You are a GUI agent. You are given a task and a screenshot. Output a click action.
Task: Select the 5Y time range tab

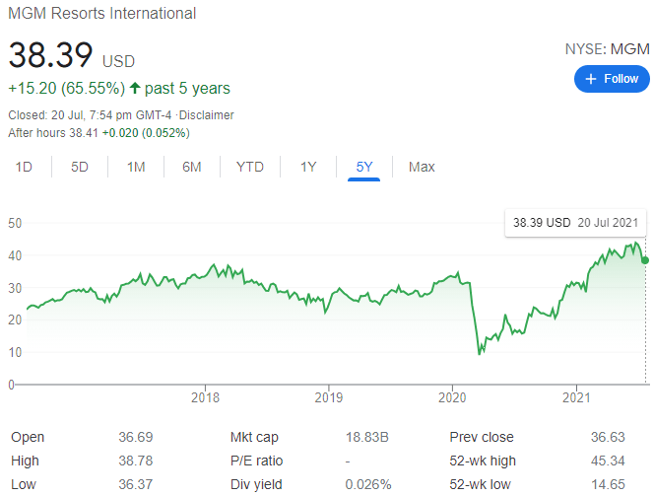pos(364,167)
